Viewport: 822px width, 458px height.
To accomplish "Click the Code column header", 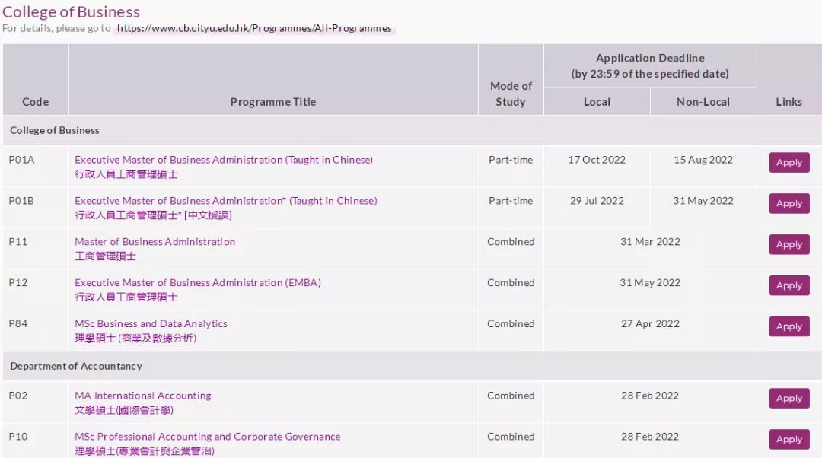I will click(x=36, y=102).
